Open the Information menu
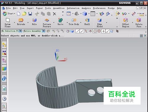Image resolution: width=148 pixels, height=112 pixels. click(73, 8)
